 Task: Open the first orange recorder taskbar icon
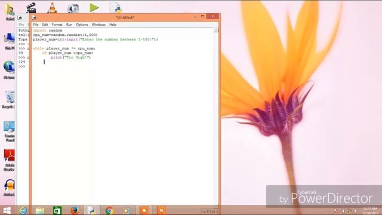tap(144, 210)
